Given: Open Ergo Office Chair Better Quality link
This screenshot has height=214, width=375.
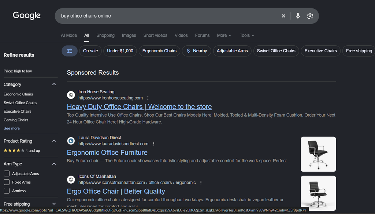Looking at the screenshot, I should [116, 191].
